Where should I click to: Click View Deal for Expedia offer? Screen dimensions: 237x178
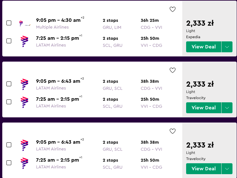[204, 47]
